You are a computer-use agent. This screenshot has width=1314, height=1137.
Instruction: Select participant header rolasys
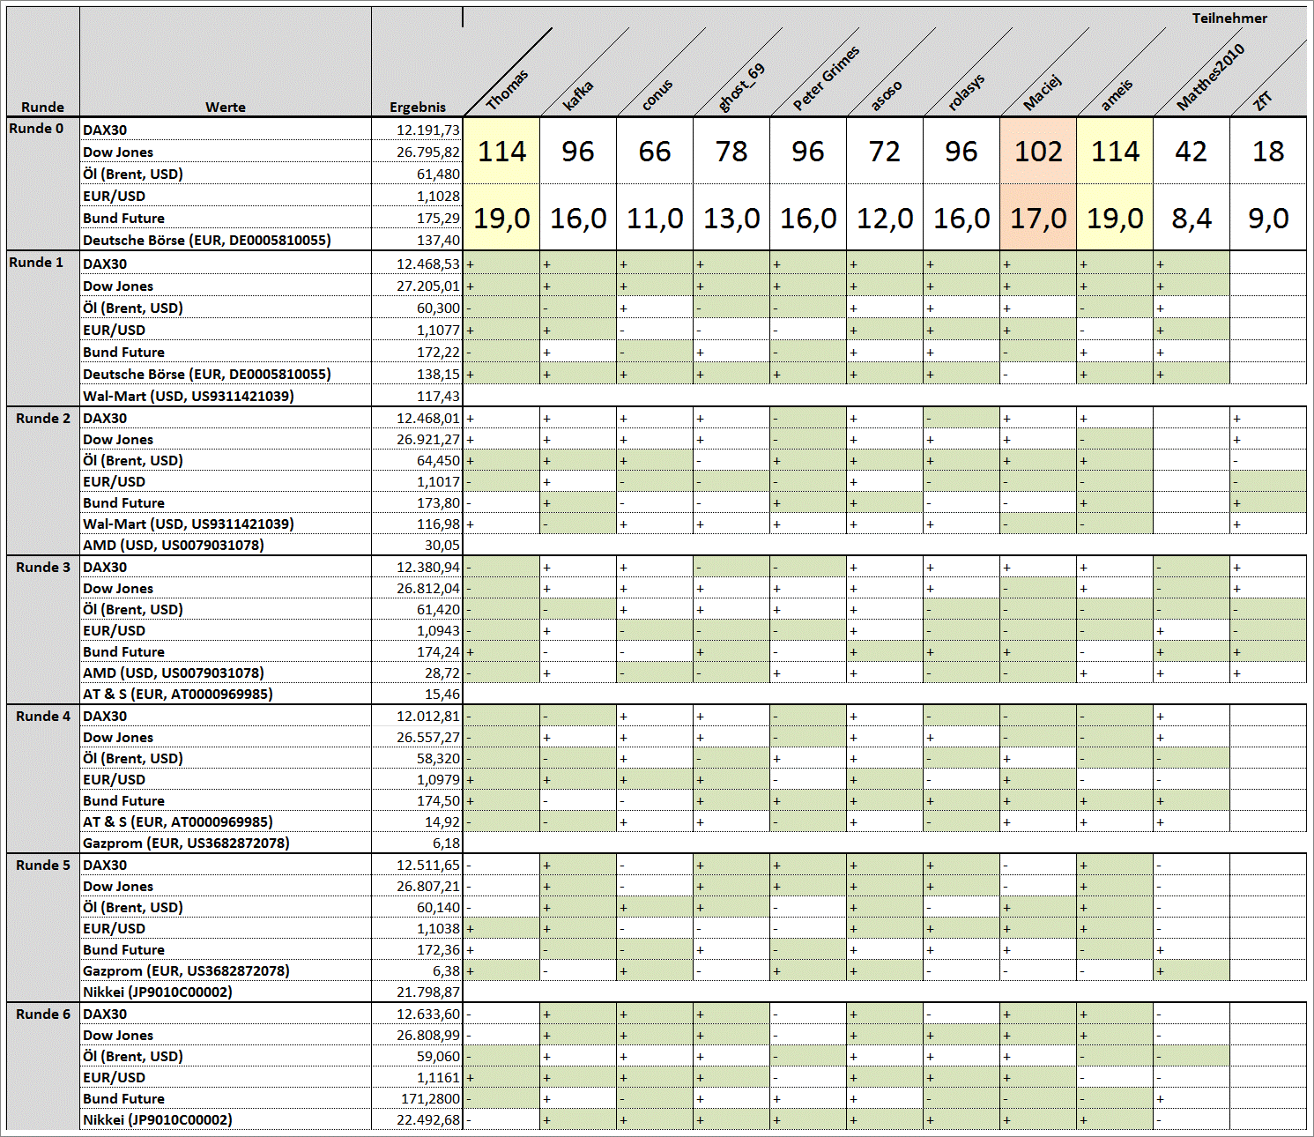click(x=966, y=93)
